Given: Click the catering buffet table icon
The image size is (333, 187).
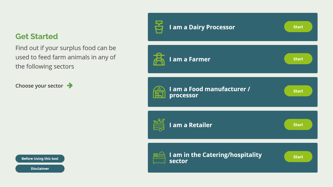Looking at the screenshot, I should click(x=159, y=158).
